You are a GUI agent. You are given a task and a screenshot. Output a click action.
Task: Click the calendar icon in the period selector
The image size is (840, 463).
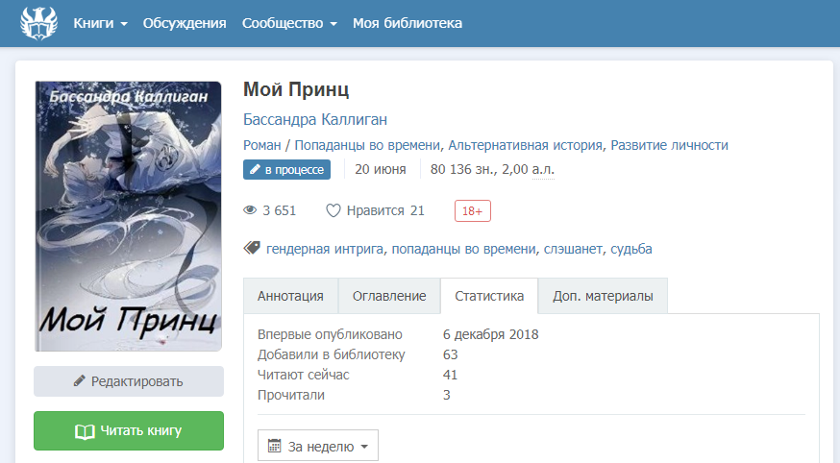[x=274, y=446]
